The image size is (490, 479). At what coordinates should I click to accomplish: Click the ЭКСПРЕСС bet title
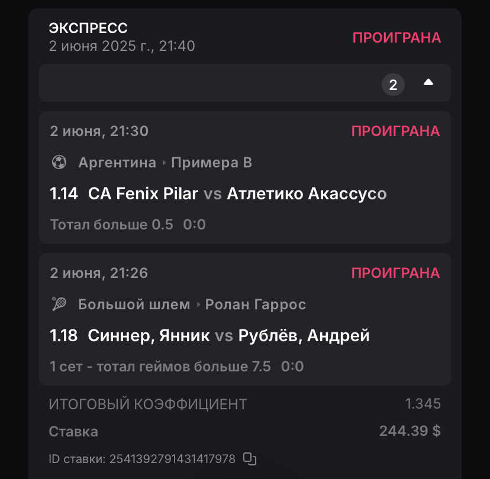(88, 28)
